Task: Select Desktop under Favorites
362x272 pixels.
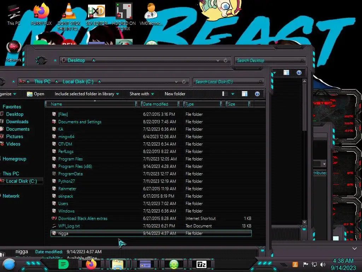Action: click(15, 114)
